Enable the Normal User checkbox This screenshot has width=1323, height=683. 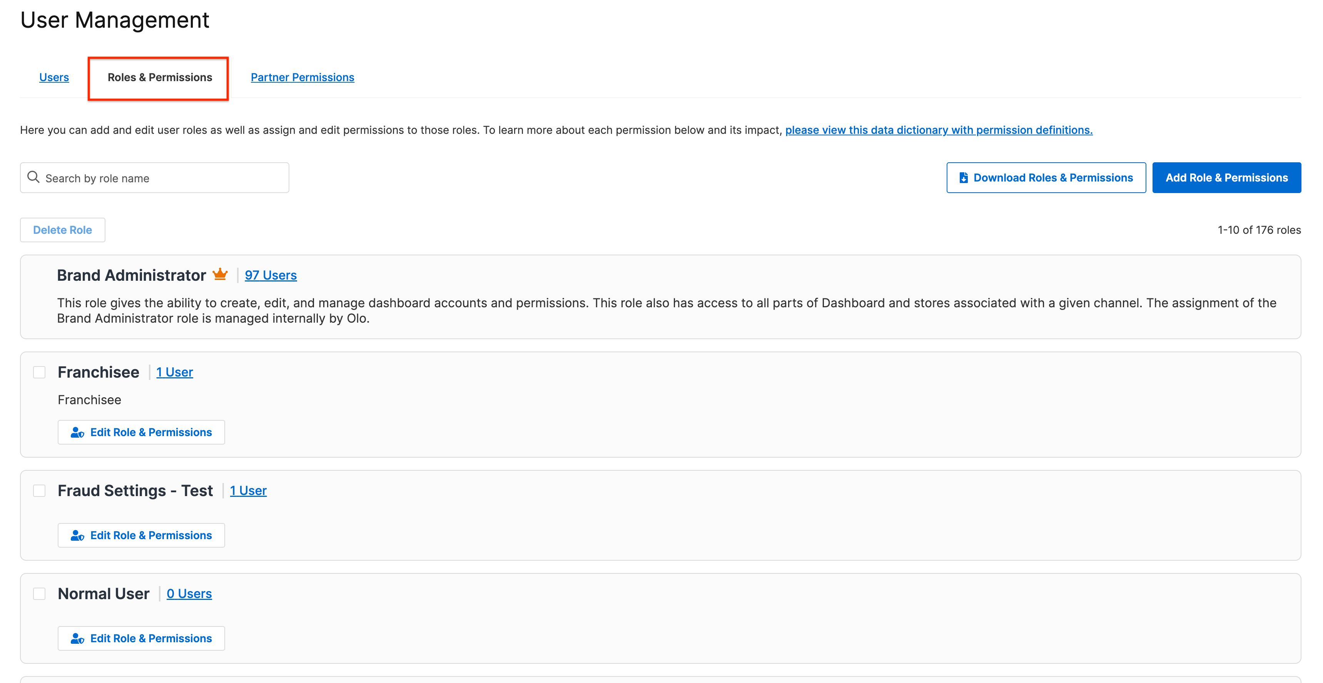click(40, 593)
